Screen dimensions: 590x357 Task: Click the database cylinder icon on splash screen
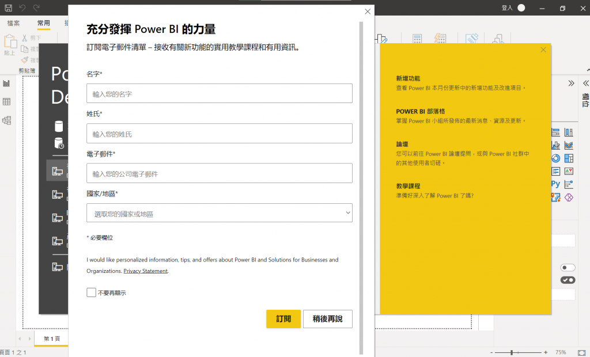point(59,126)
